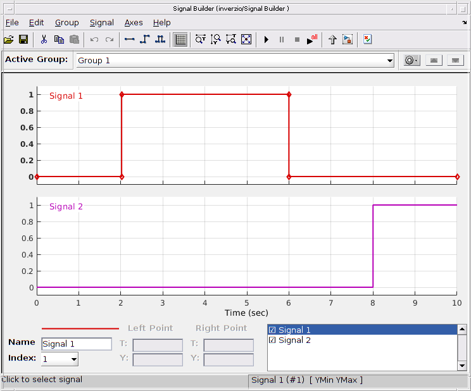Click red signal color line sample
This screenshot has height=391, width=471.
(x=80, y=329)
